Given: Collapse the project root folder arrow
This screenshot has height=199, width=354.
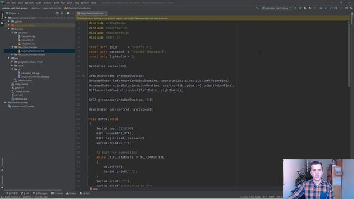Looking at the screenshot, I should click(6, 18).
